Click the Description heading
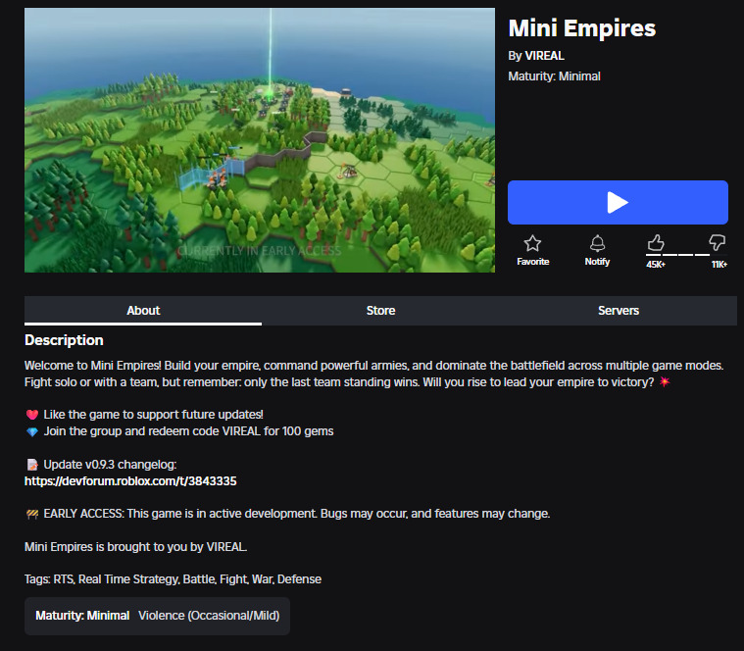This screenshot has height=651, width=744. pyautogui.click(x=64, y=340)
